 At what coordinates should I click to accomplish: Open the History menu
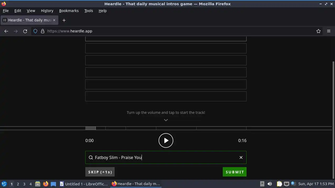[x=47, y=11]
